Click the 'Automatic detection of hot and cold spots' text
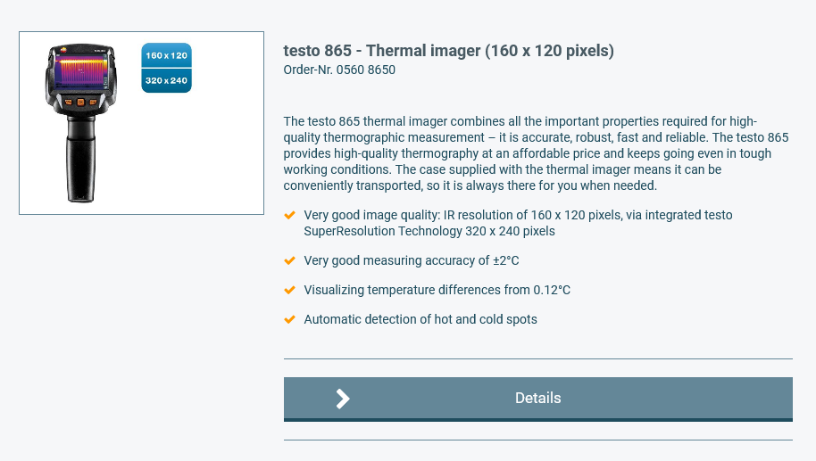Viewport: 816px width, 461px height. pos(420,319)
